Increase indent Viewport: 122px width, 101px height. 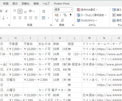pyautogui.click(x=36, y=18)
